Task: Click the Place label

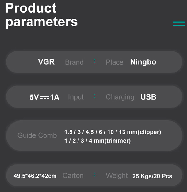Action: [115, 62]
